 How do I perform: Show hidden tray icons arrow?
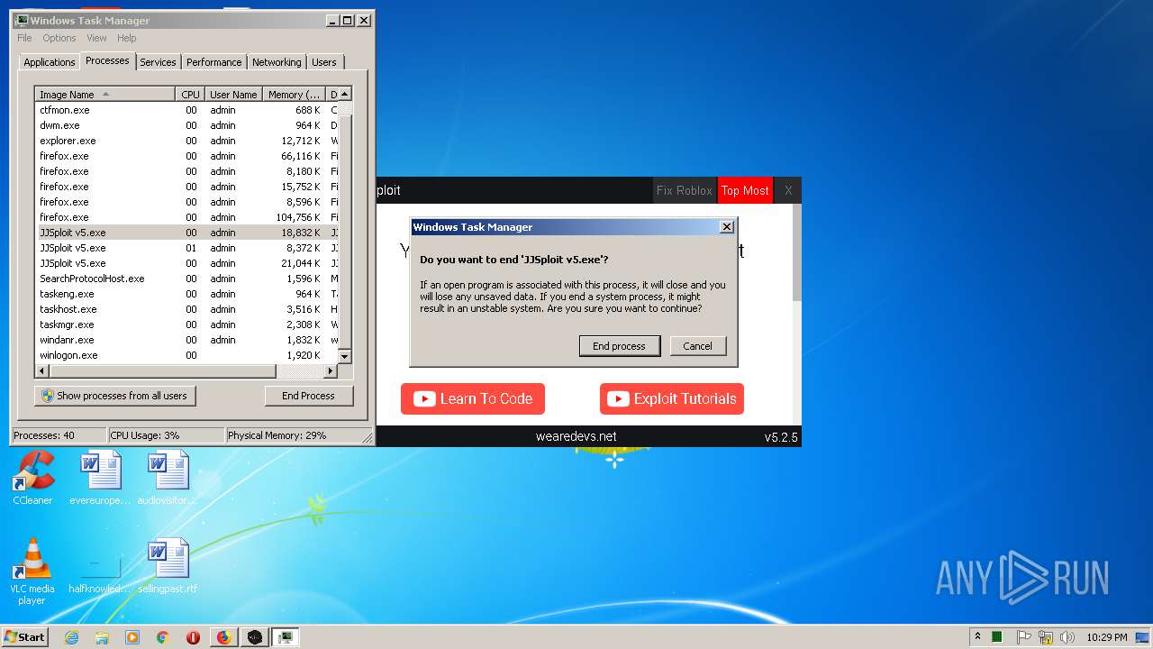tap(977, 637)
